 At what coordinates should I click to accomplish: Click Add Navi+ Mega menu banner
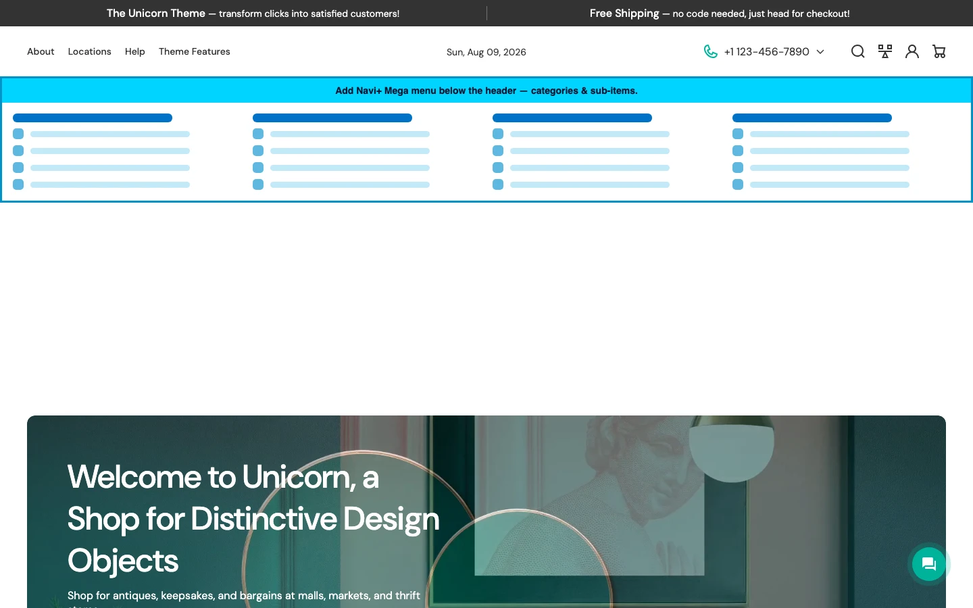click(487, 91)
